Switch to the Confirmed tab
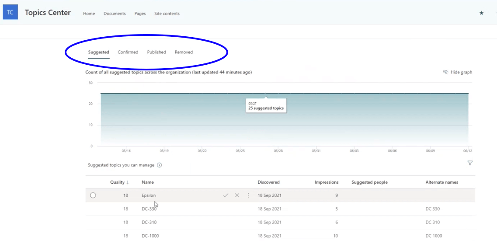 click(x=128, y=52)
